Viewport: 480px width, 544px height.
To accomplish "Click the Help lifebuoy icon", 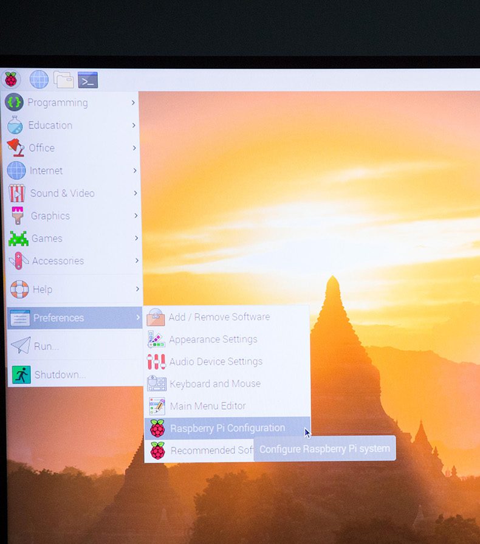I will coord(19,289).
